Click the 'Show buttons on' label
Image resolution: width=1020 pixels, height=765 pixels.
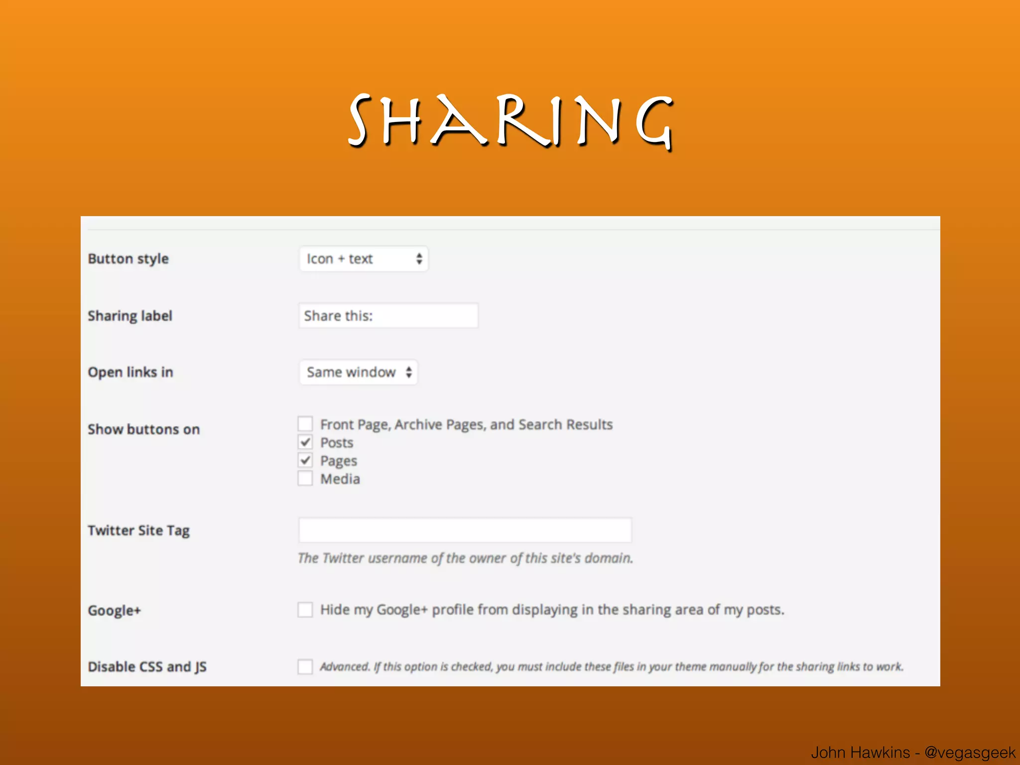(144, 429)
